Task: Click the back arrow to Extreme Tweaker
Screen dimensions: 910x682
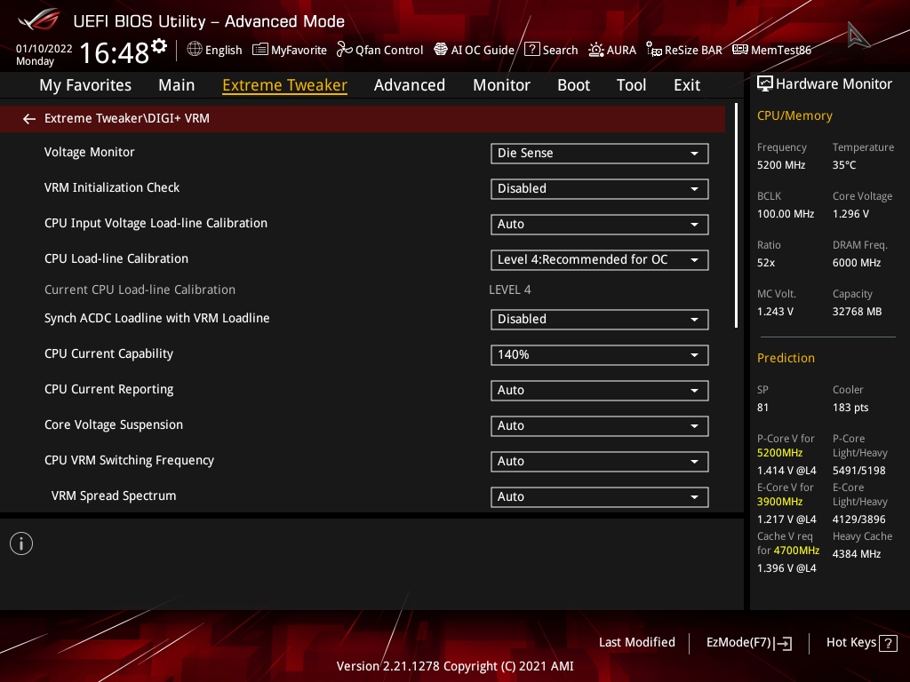Action: (x=29, y=119)
